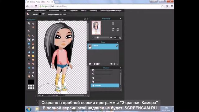Select the Gradient tool

pos(29,44)
